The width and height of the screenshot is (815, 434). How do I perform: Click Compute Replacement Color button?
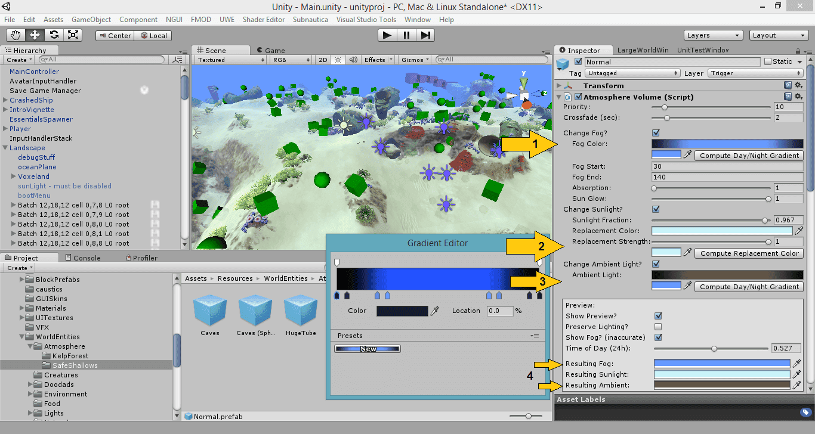tap(749, 253)
